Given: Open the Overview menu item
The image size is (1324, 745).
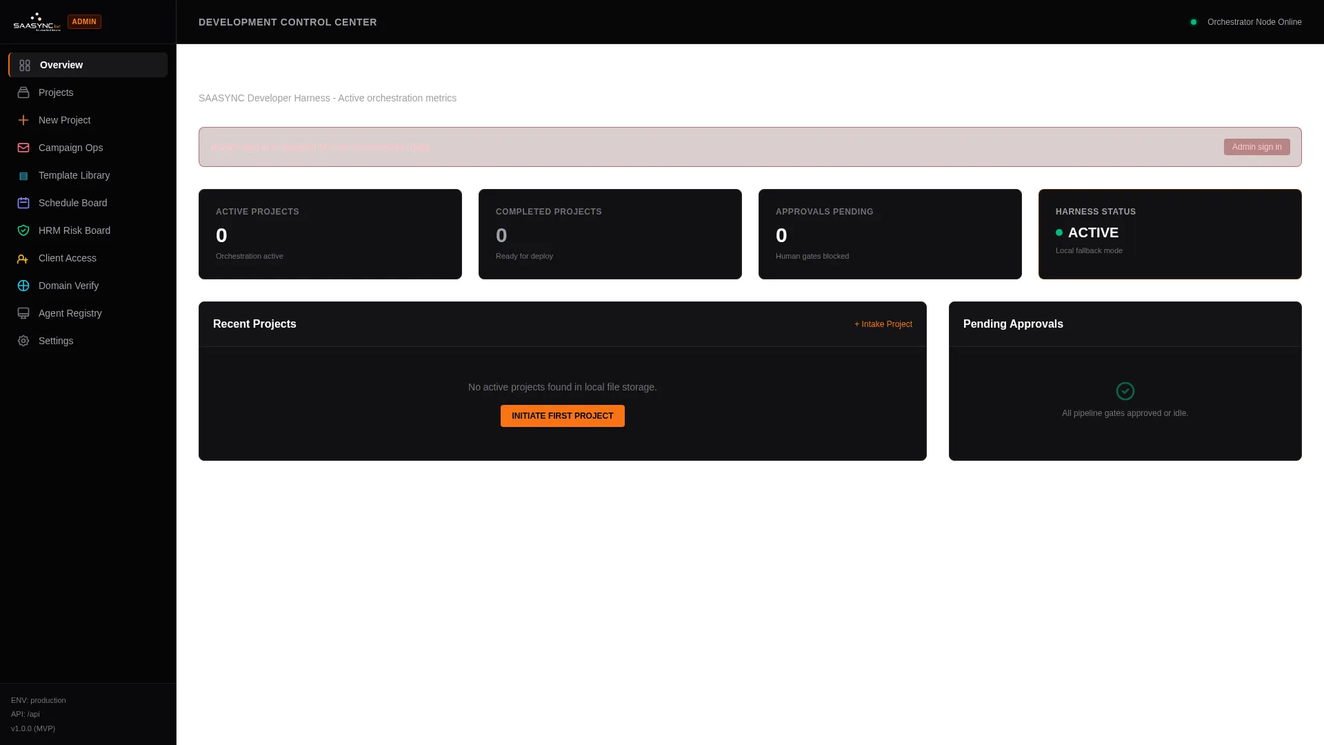Looking at the screenshot, I should pyautogui.click(x=88, y=65).
